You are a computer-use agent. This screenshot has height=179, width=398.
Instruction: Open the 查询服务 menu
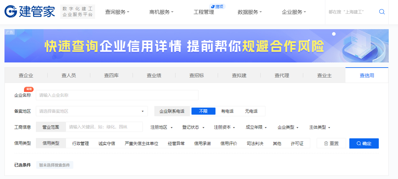(117, 12)
